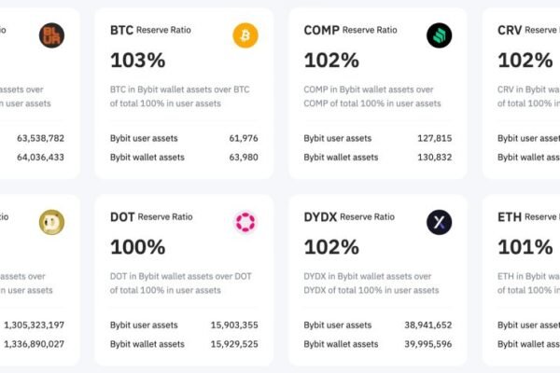
Task: Click the CRV reserve ratio card
Action: click(525, 61)
